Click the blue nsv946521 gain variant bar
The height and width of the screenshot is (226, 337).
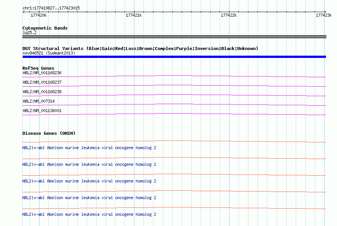click(174, 57)
